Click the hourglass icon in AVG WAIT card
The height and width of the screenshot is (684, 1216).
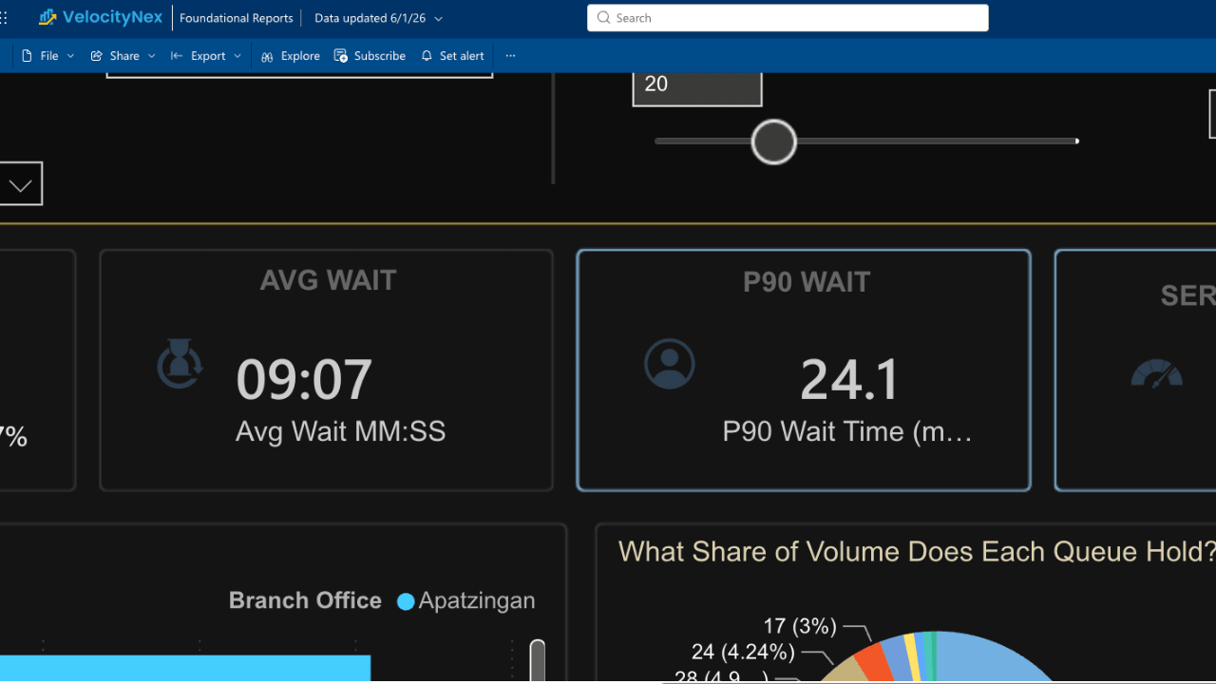pos(180,365)
